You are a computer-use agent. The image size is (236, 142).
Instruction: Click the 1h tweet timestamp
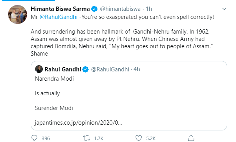tap(149, 9)
